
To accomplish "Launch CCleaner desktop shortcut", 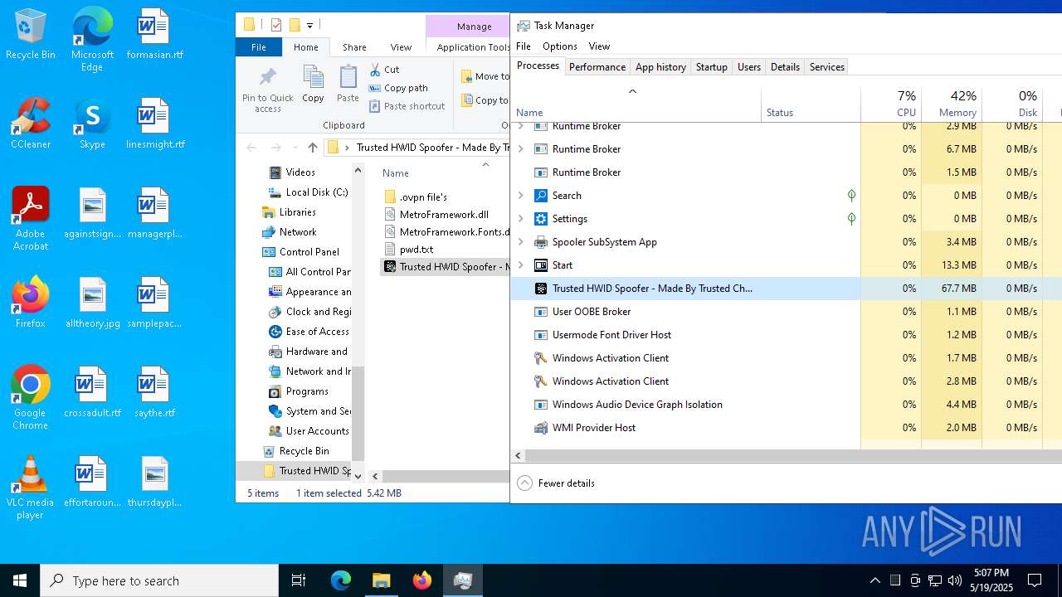I will [x=31, y=124].
